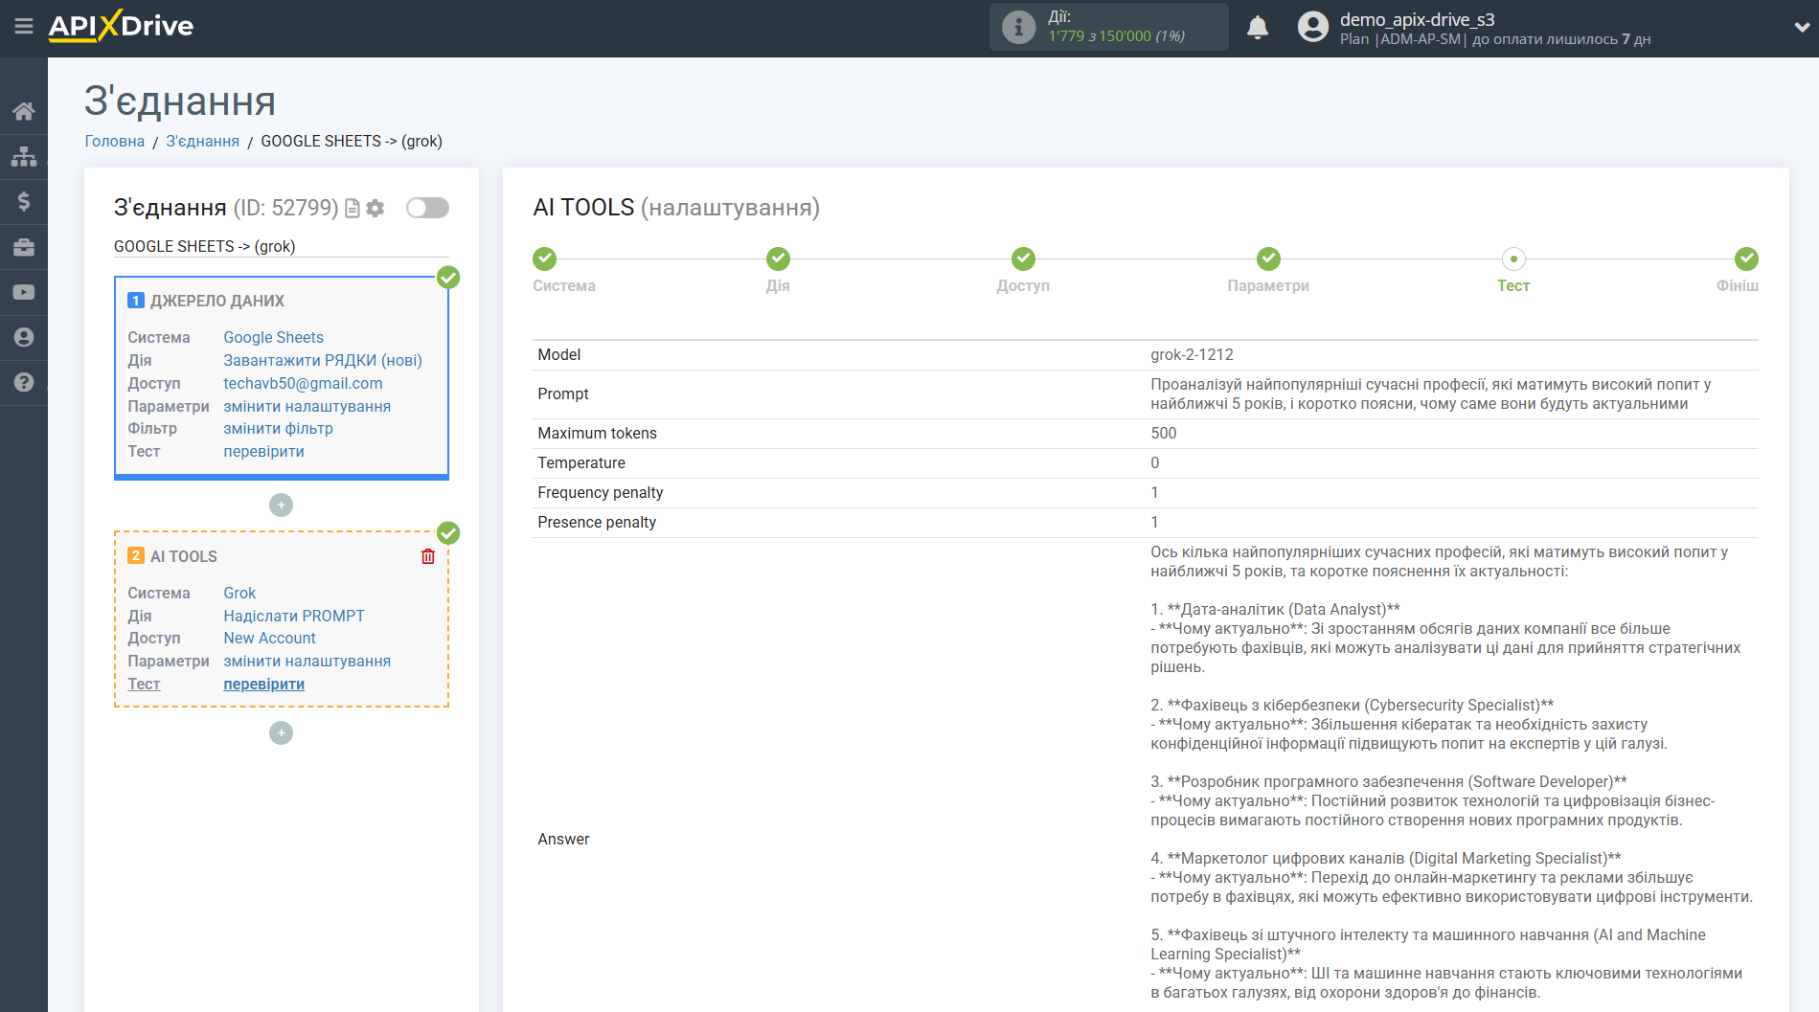Open the connections sitemap icon
Screen dimensions: 1819x1012
click(x=24, y=156)
